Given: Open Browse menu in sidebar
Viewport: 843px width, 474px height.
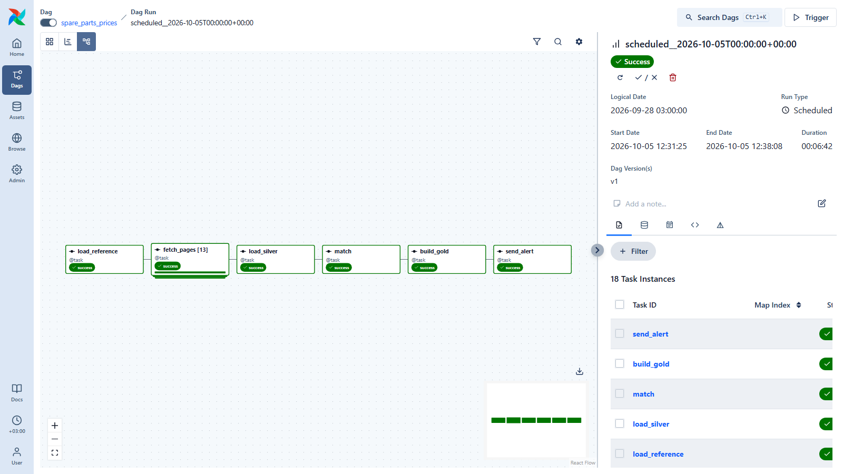Looking at the screenshot, I should coord(17,143).
